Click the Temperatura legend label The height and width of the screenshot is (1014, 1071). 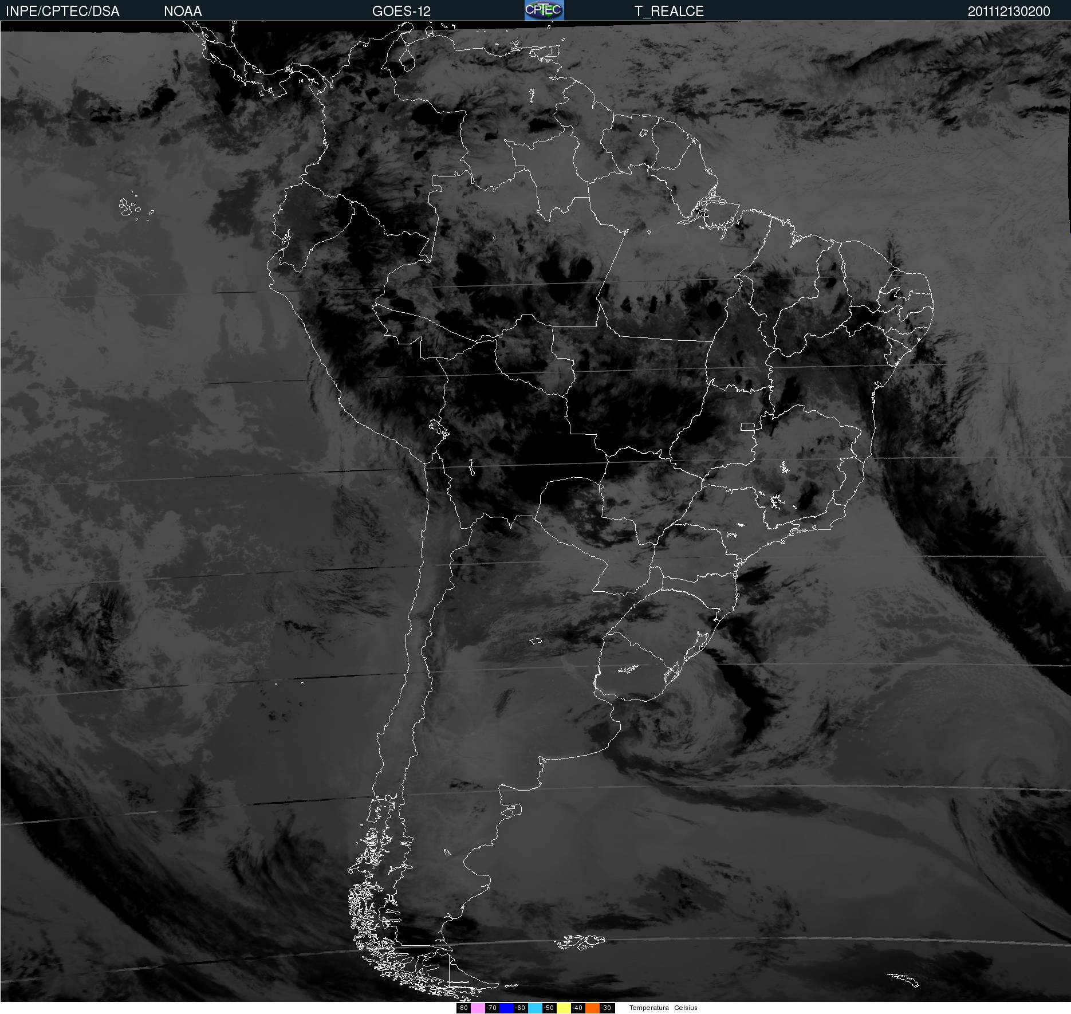coord(649,1008)
